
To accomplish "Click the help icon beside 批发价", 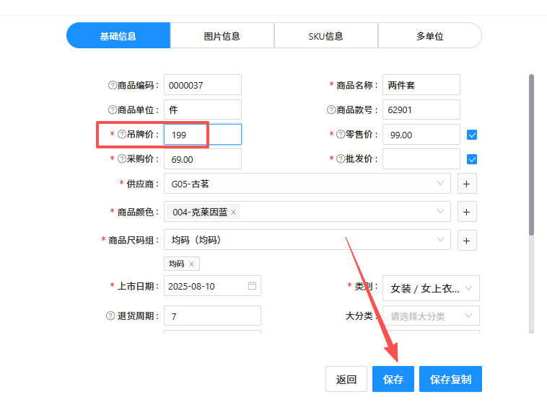I will tap(341, 158).
